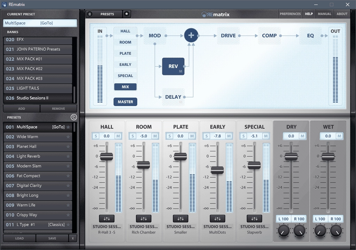The image size is (356, 250).
Task: Favorite the Digital Clarity preset star
Action: 68,186
